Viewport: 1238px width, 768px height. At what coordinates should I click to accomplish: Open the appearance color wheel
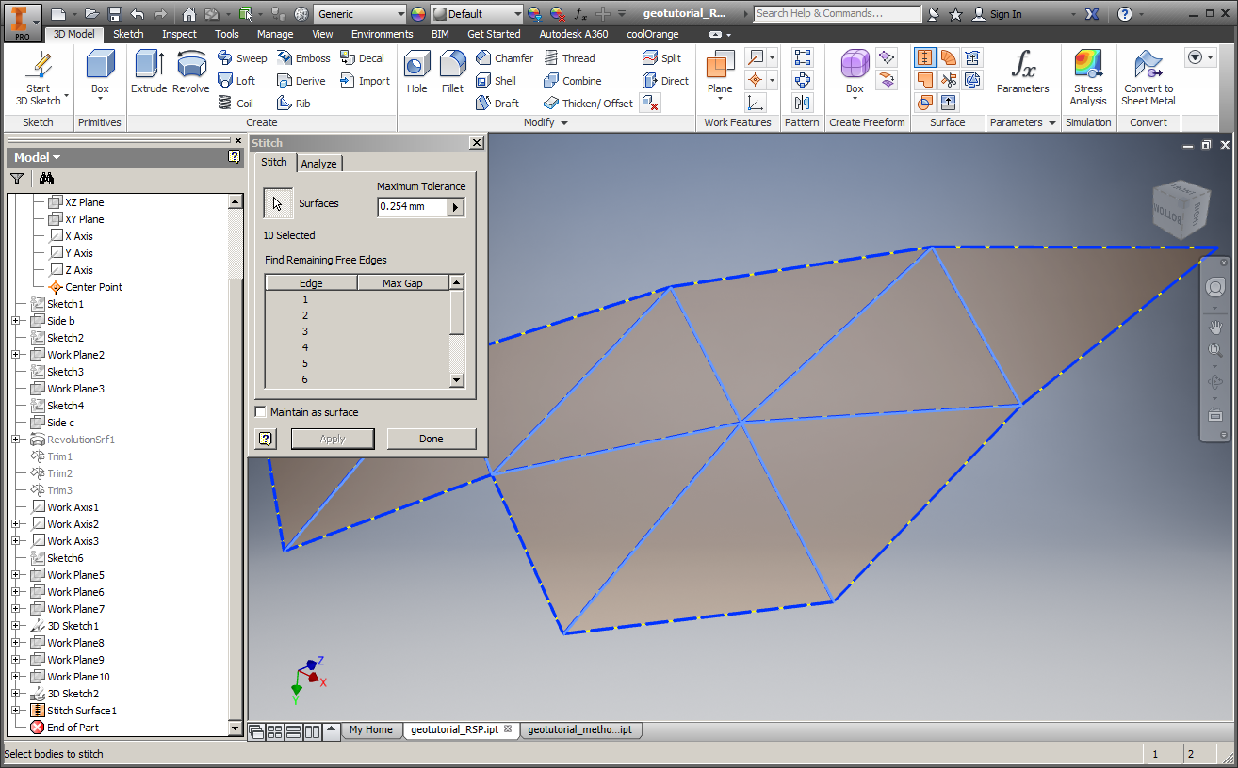tap(418, 14)
